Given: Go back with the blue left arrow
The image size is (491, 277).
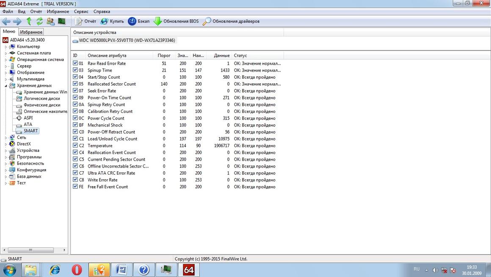Looking at the screenshot, I should pos(6,21).
